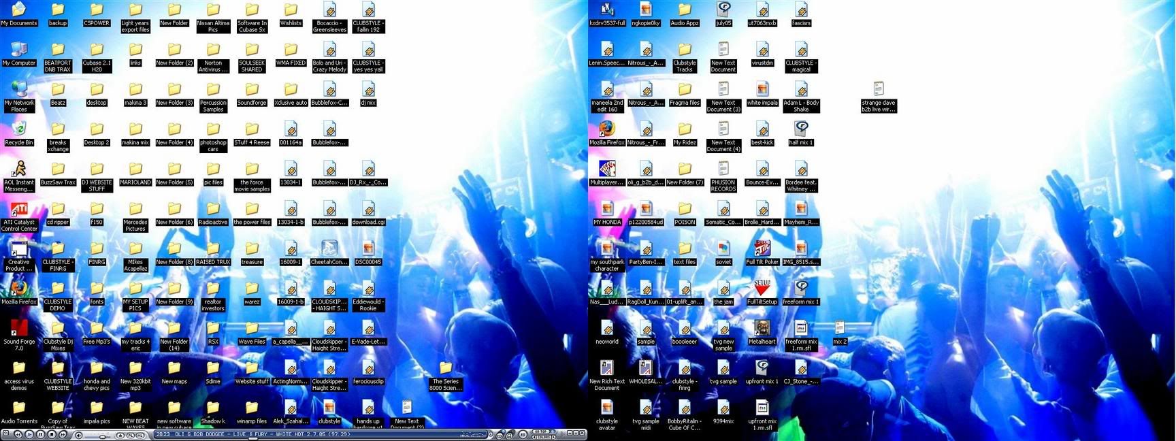Select the freeform mix 1.rm.sfl file

coord(801,336)
